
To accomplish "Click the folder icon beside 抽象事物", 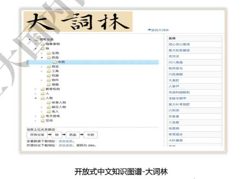I will point(43,44).
